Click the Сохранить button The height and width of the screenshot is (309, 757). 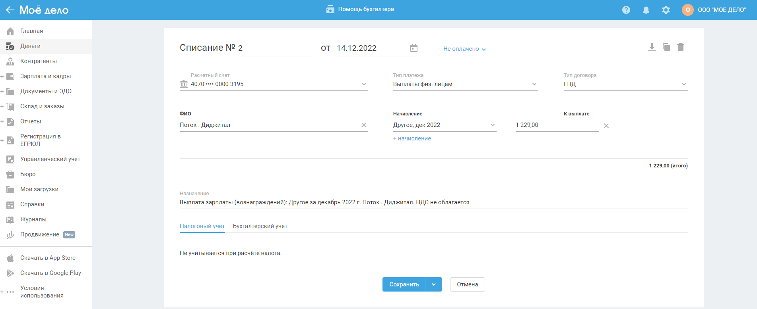(404, 284)
